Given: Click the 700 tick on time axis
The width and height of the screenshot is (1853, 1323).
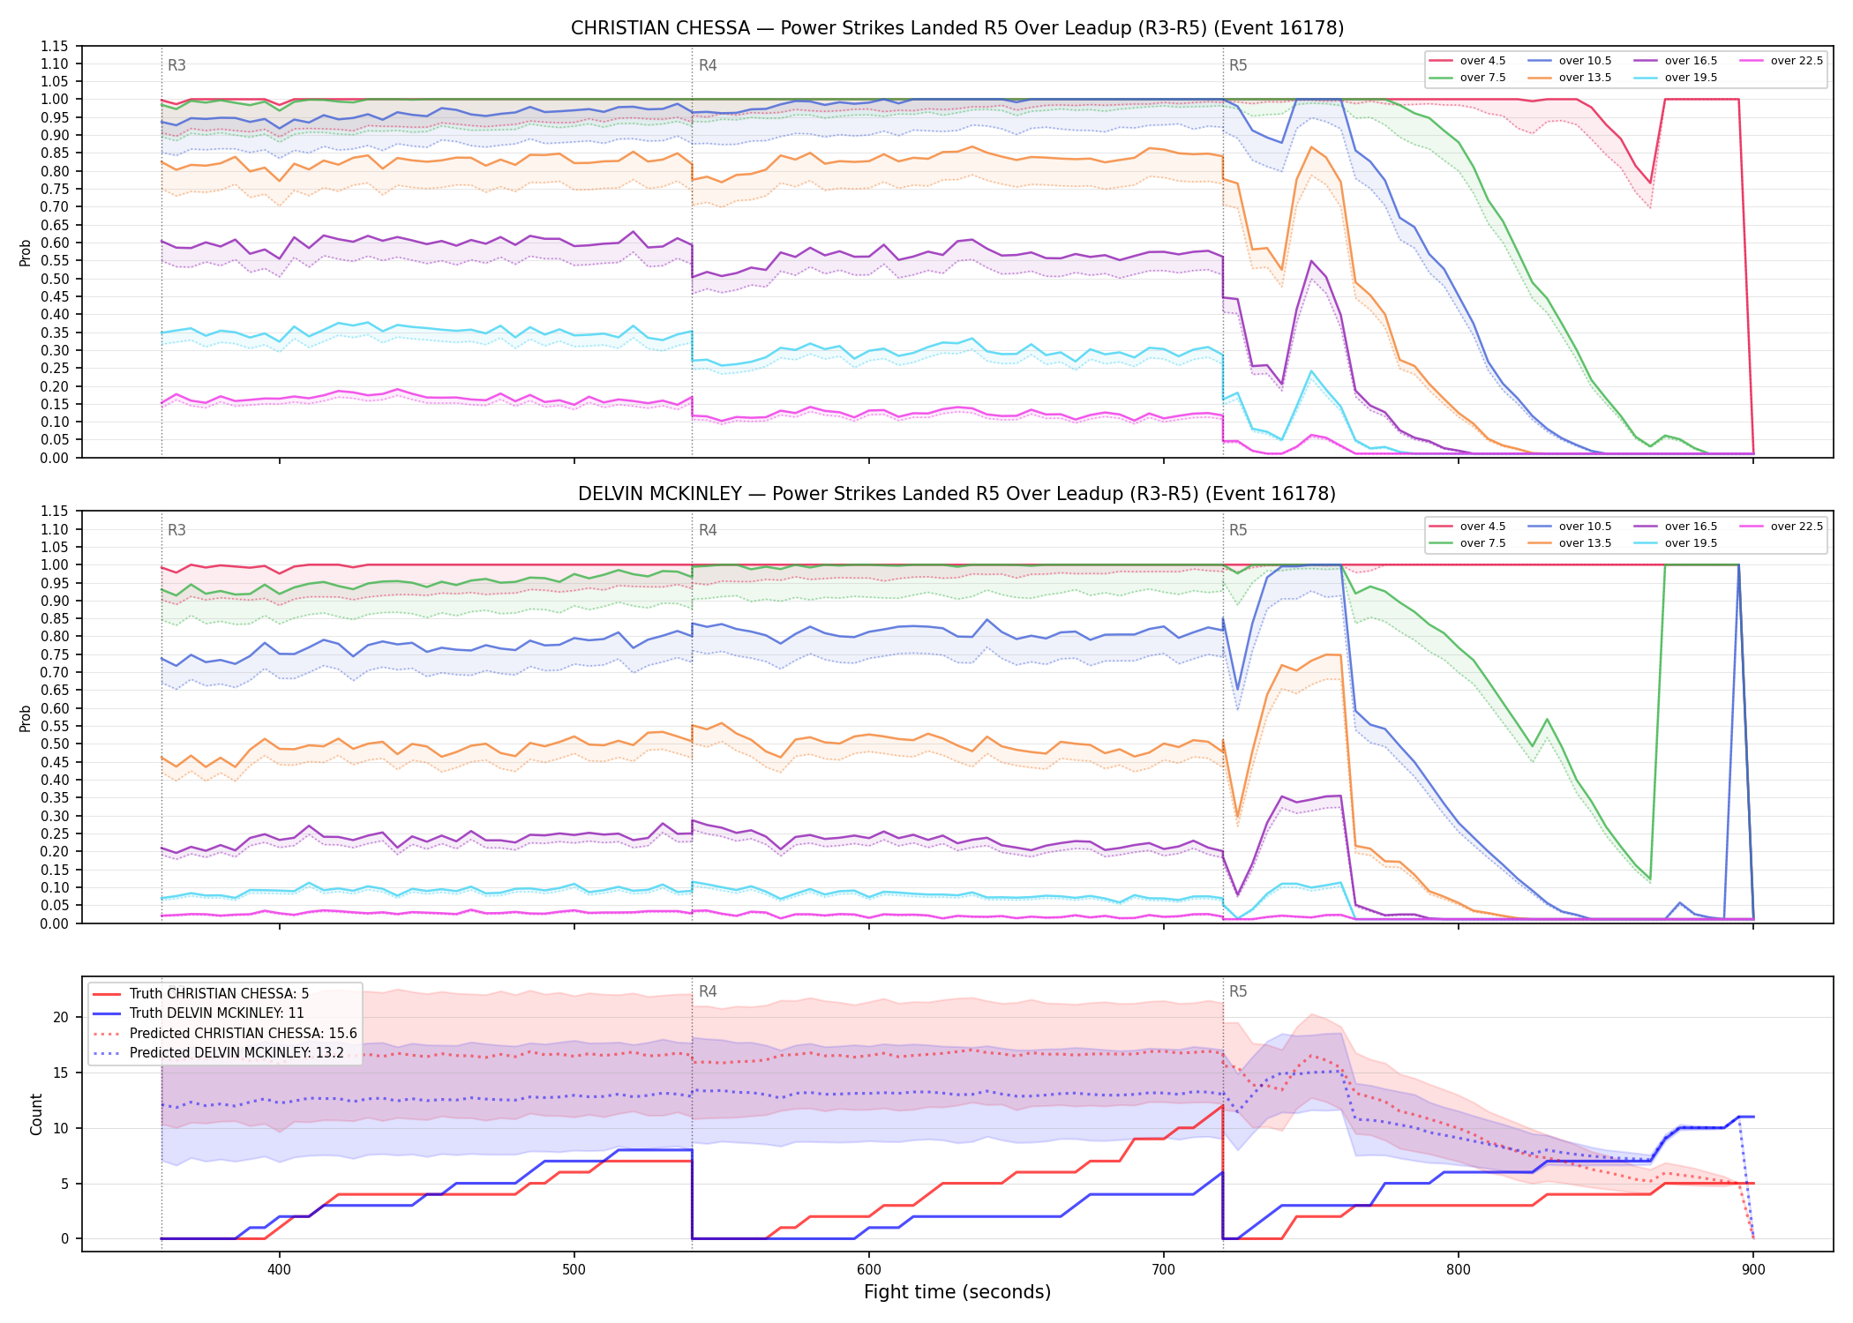Looking at the screenshot, I should (1164, 1270).
